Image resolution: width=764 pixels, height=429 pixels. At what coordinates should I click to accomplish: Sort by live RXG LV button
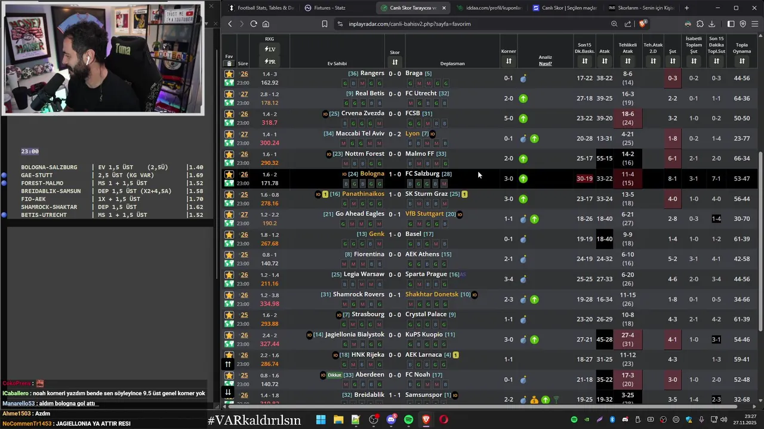(270, 49)
